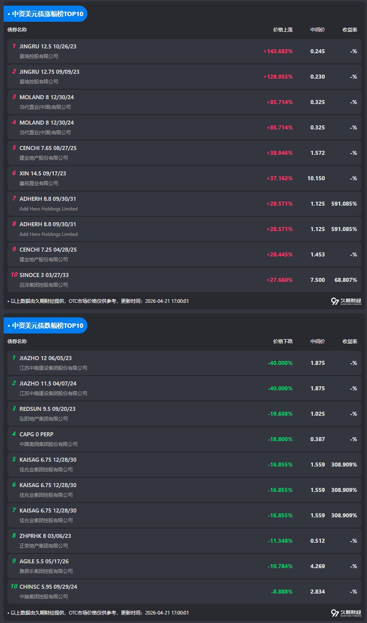Viewport: 367px width, 623px height.
Task: Click 中间价 column header in the losers panel
Action: pos(317,341)
